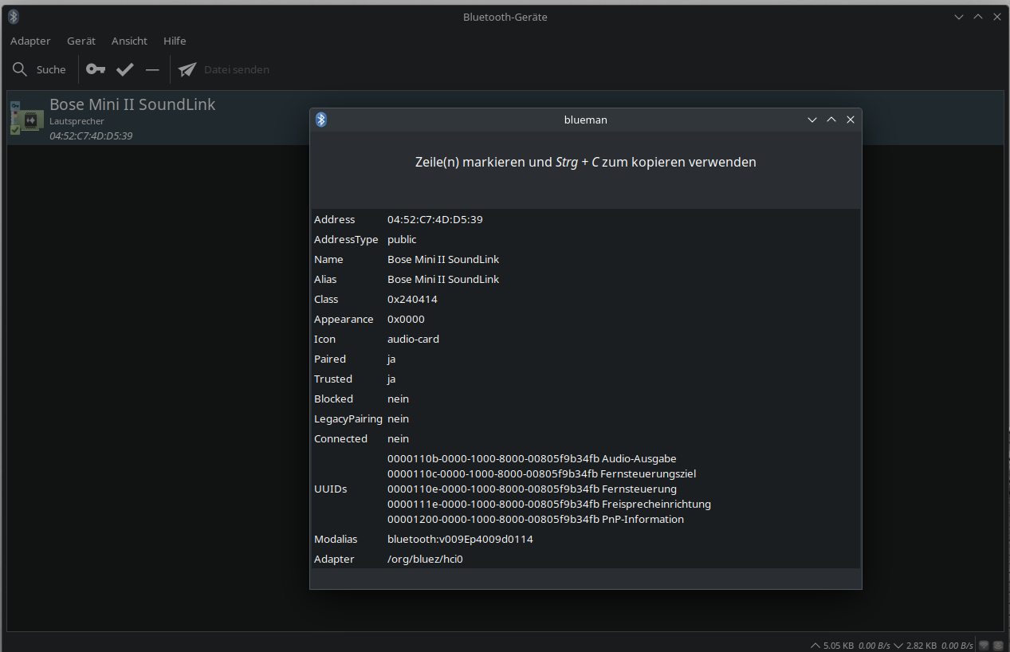This screenshot has height=652, width=1010.
Task: Maximize the blueman dialog using up chevron
Action: coord(831,120)
